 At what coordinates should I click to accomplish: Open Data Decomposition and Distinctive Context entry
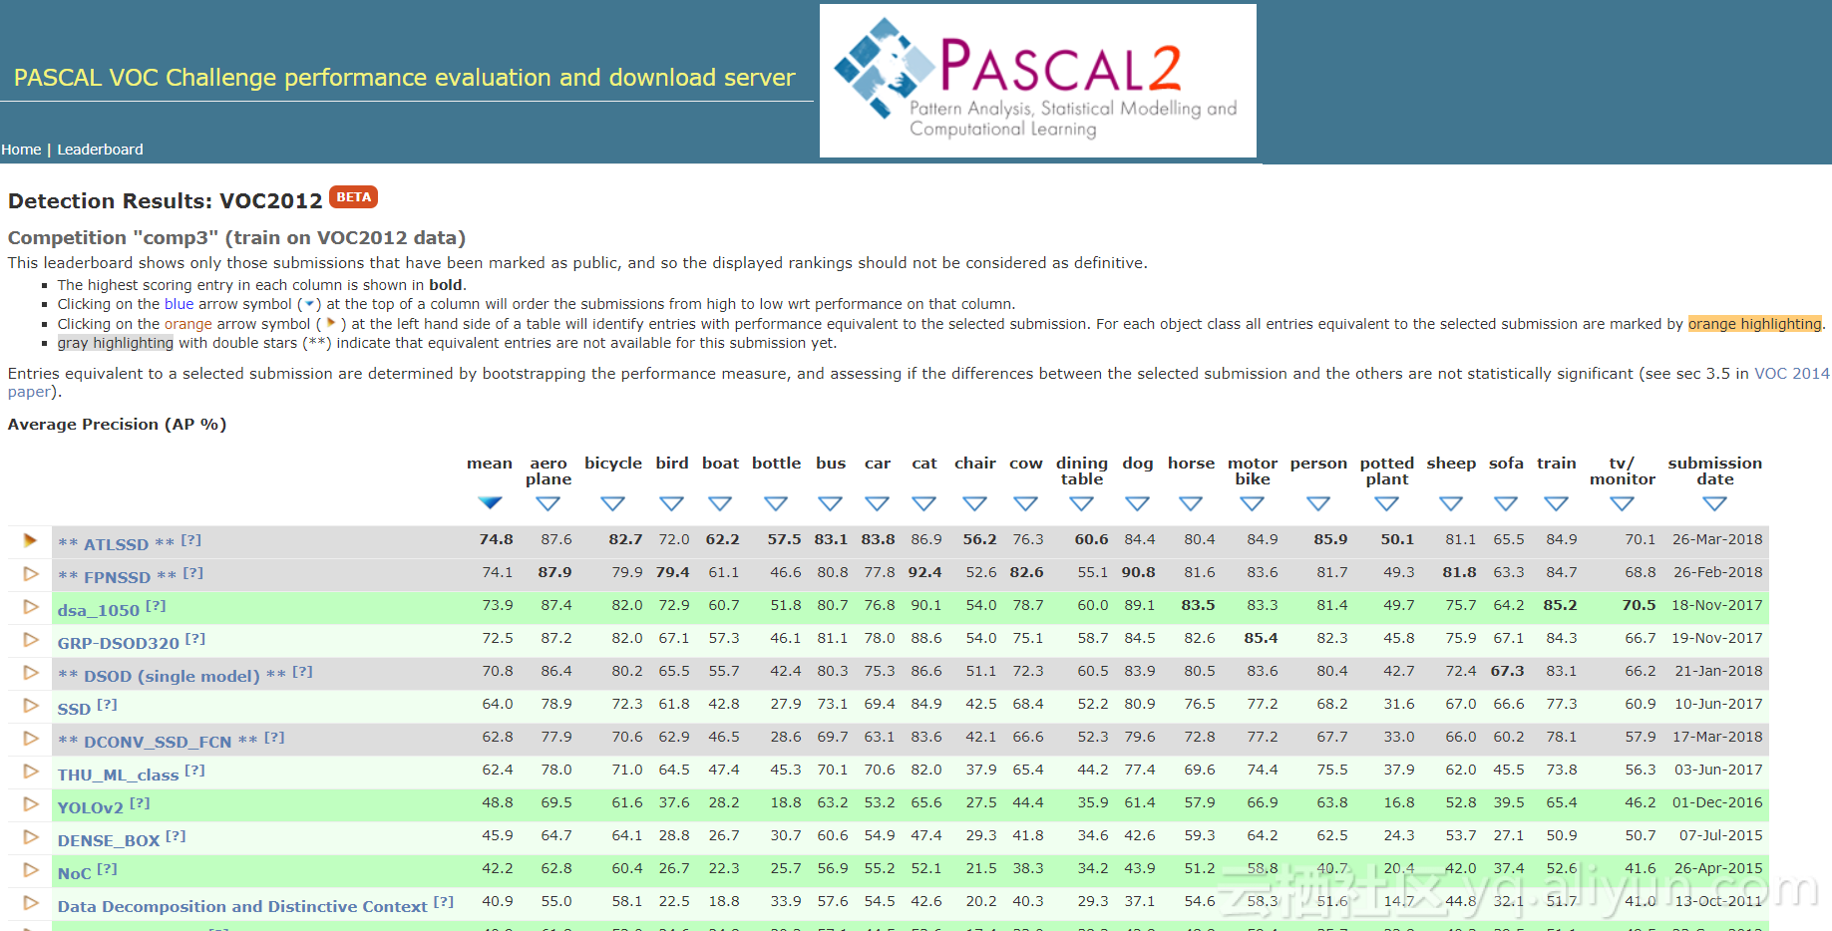[x=242, y=906]
